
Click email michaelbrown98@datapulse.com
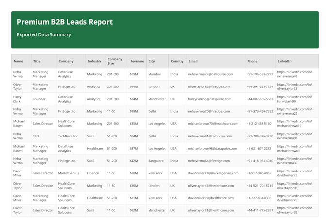click(213, 148)
